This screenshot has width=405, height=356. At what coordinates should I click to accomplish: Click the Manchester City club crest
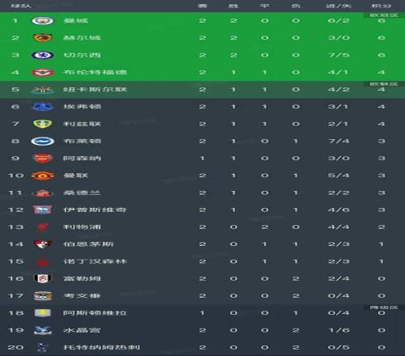42,21
